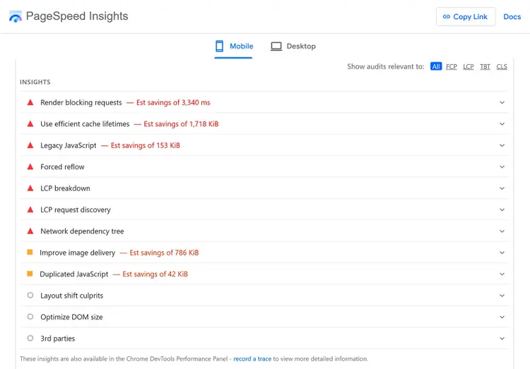
Task: Expand the LCP breakdown chevron
Action: click(502, 188)
